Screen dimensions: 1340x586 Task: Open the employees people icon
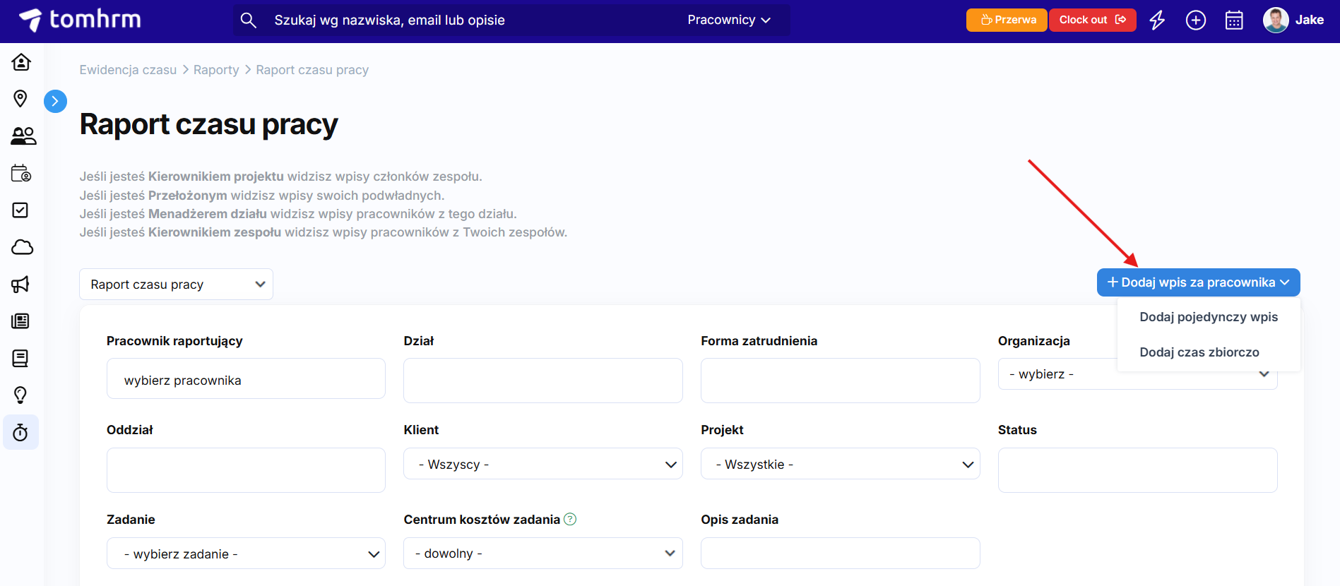pyautogui.click(x=23, y=136)
